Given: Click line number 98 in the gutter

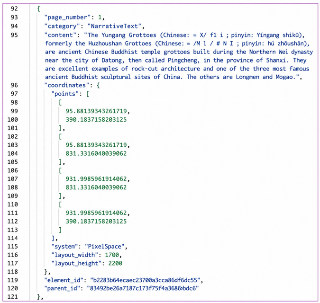Looking at the screenshot, I should click(14, 102).
